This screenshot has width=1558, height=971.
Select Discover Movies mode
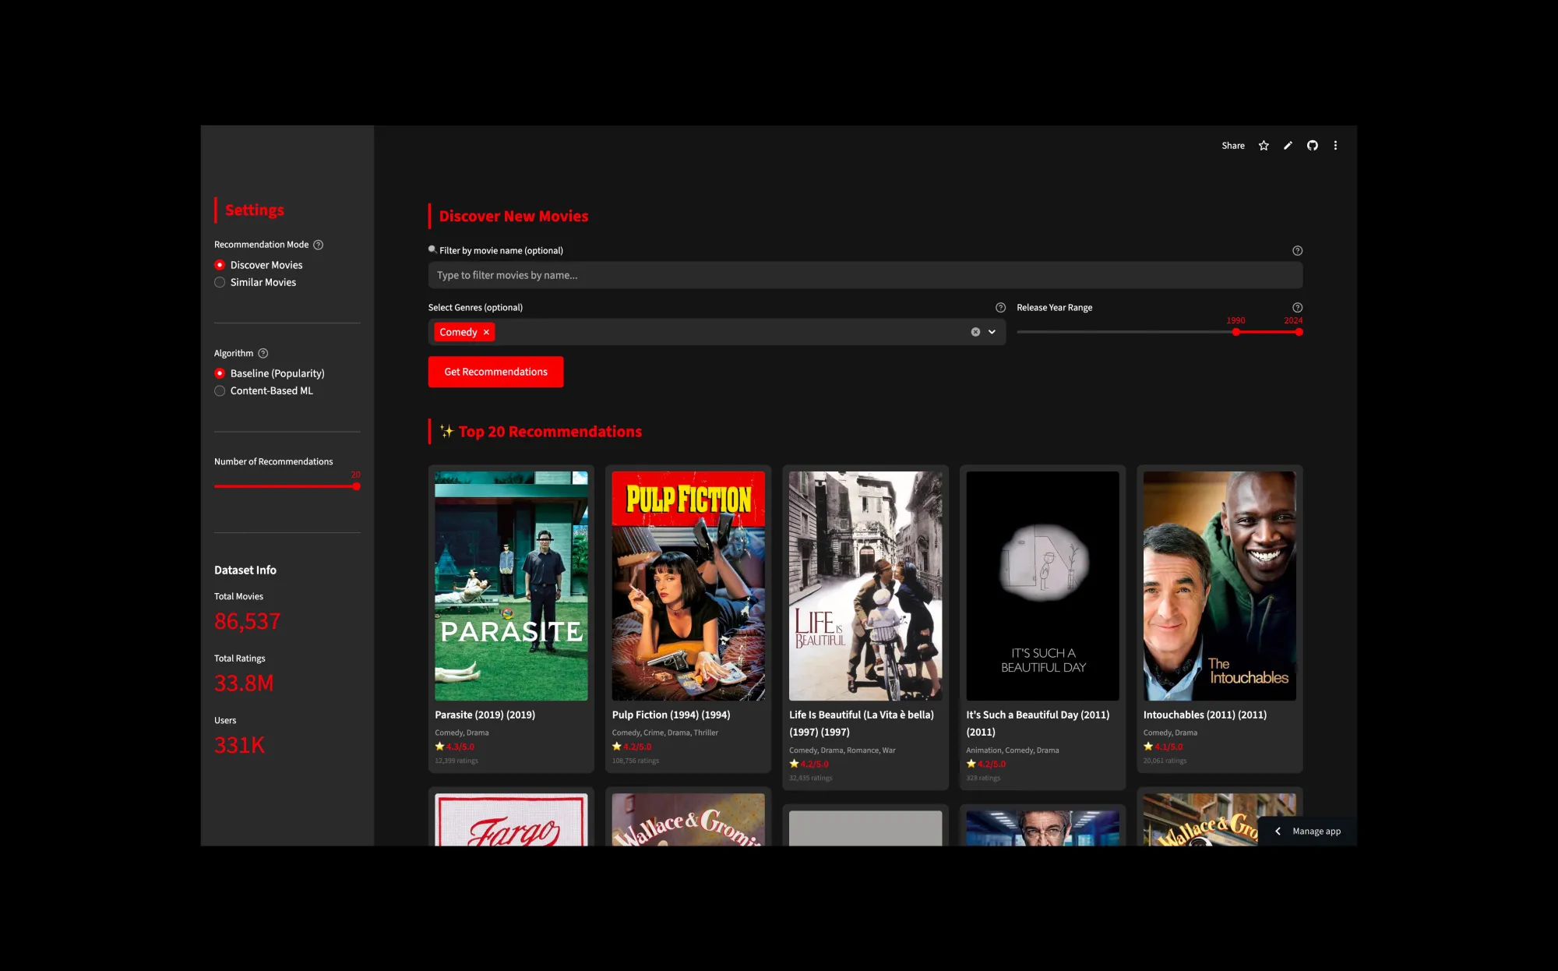pos(259,265)
